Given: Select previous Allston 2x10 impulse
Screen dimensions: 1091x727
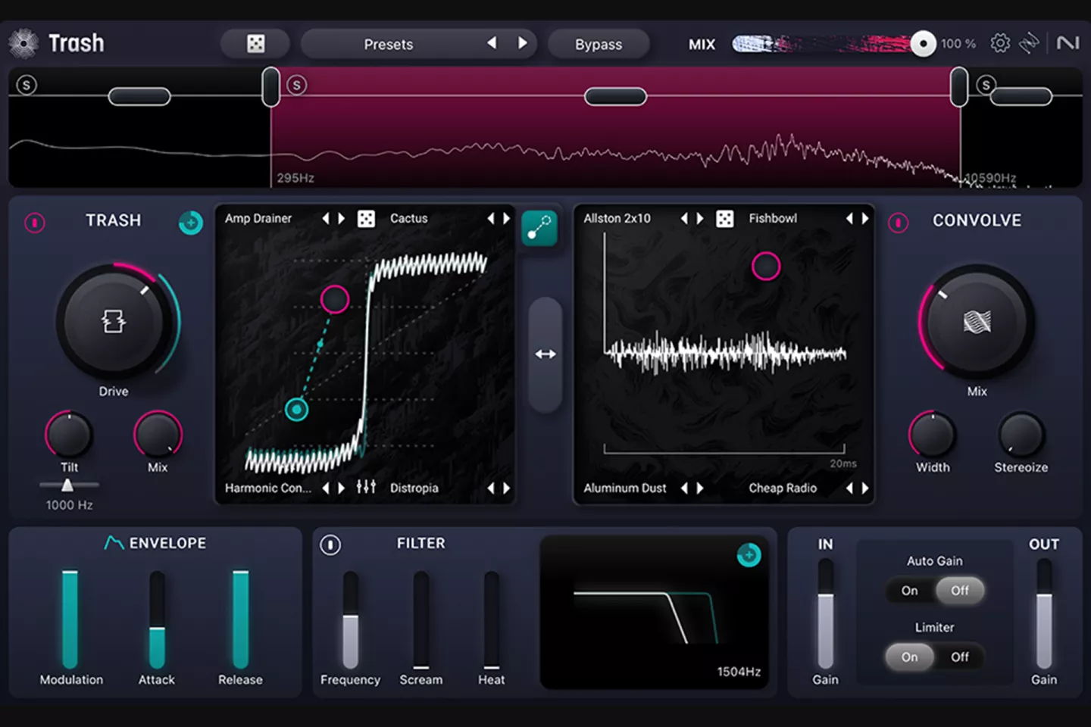Looking at the screenshot, I should pos(684,219).
